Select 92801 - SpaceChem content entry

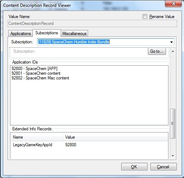point(36,73)
